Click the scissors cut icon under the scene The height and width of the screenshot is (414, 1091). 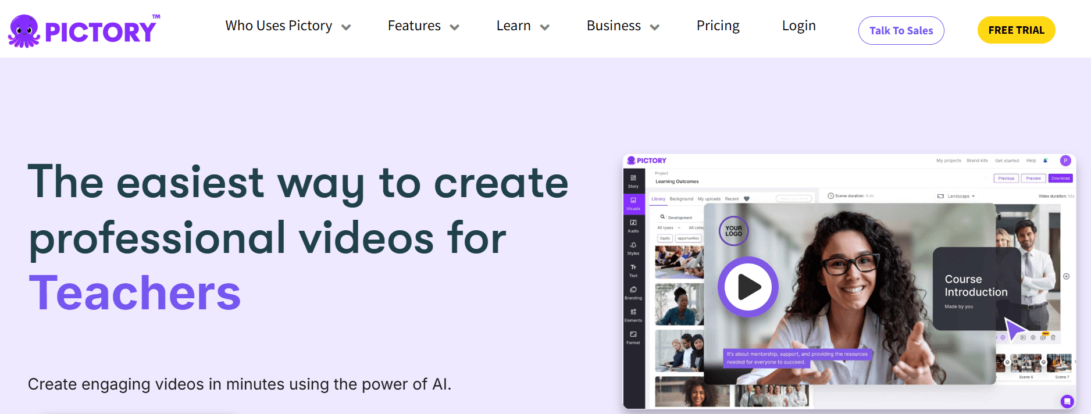pos(1023,337)
